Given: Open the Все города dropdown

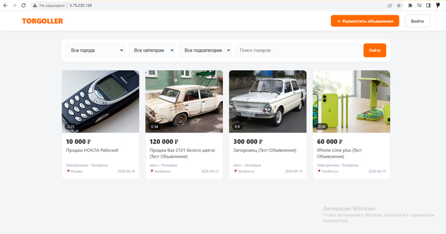Looking at the screenshot, I should (95, 50).
